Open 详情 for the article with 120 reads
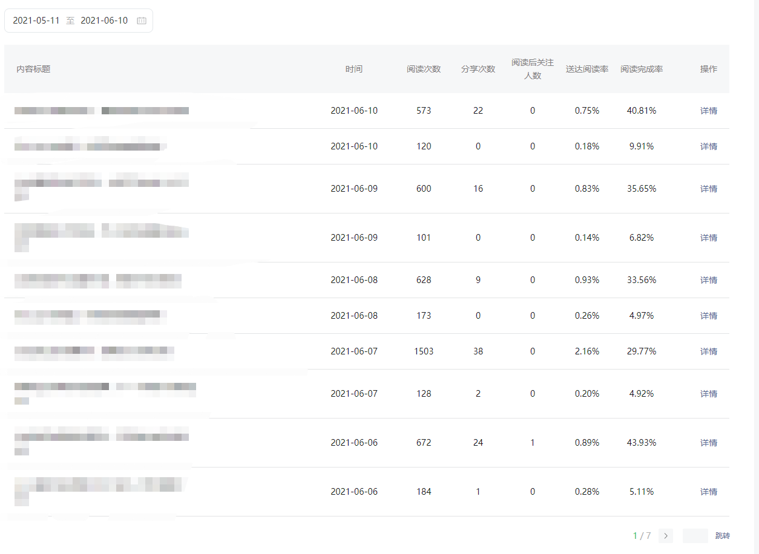Image resolution: width=759 pixels, height=554 pixels. (708, 146)
